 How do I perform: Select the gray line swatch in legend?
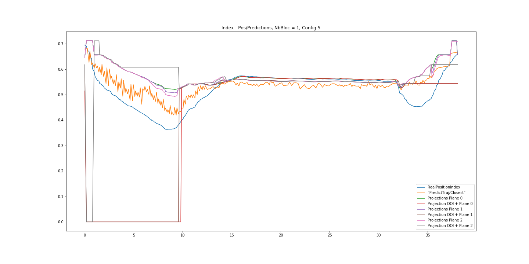coord(422,225)
